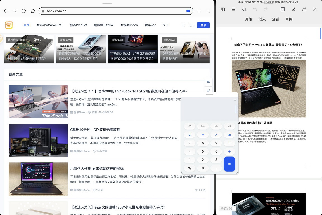
Task: Click calculator MC memory clear key
Action: tap(190, 126)
